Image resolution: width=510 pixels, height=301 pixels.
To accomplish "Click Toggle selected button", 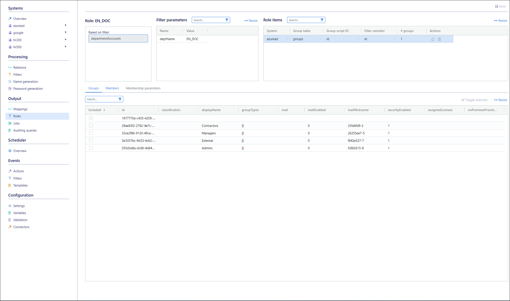I will click(x=474, y=100).
